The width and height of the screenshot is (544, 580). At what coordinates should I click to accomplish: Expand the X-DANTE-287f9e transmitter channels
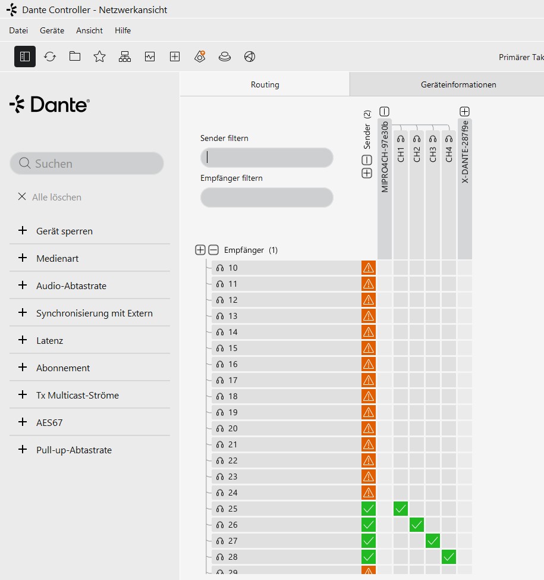(x=464, y=111)
